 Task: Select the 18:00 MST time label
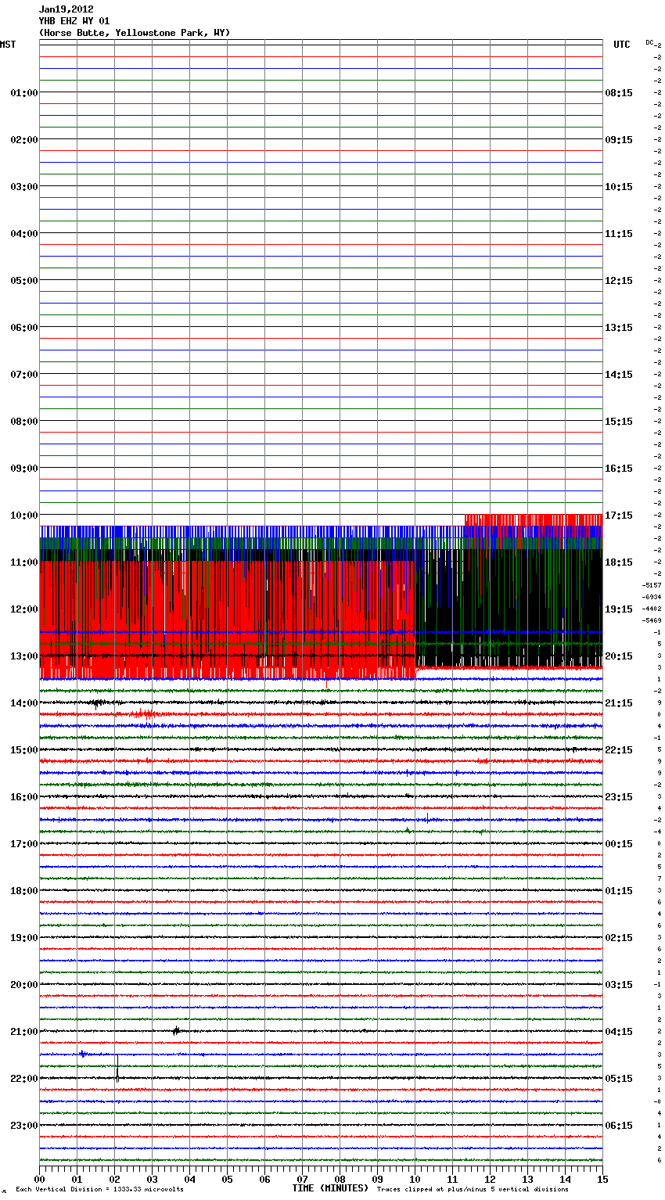point(23,891)
